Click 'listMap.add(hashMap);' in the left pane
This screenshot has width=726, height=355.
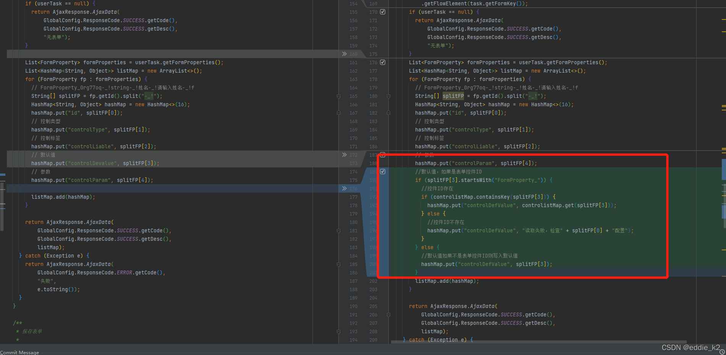pos(63,197)
